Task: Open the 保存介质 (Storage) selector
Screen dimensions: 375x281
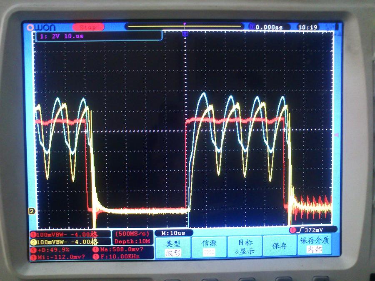Action: point(315,245)
